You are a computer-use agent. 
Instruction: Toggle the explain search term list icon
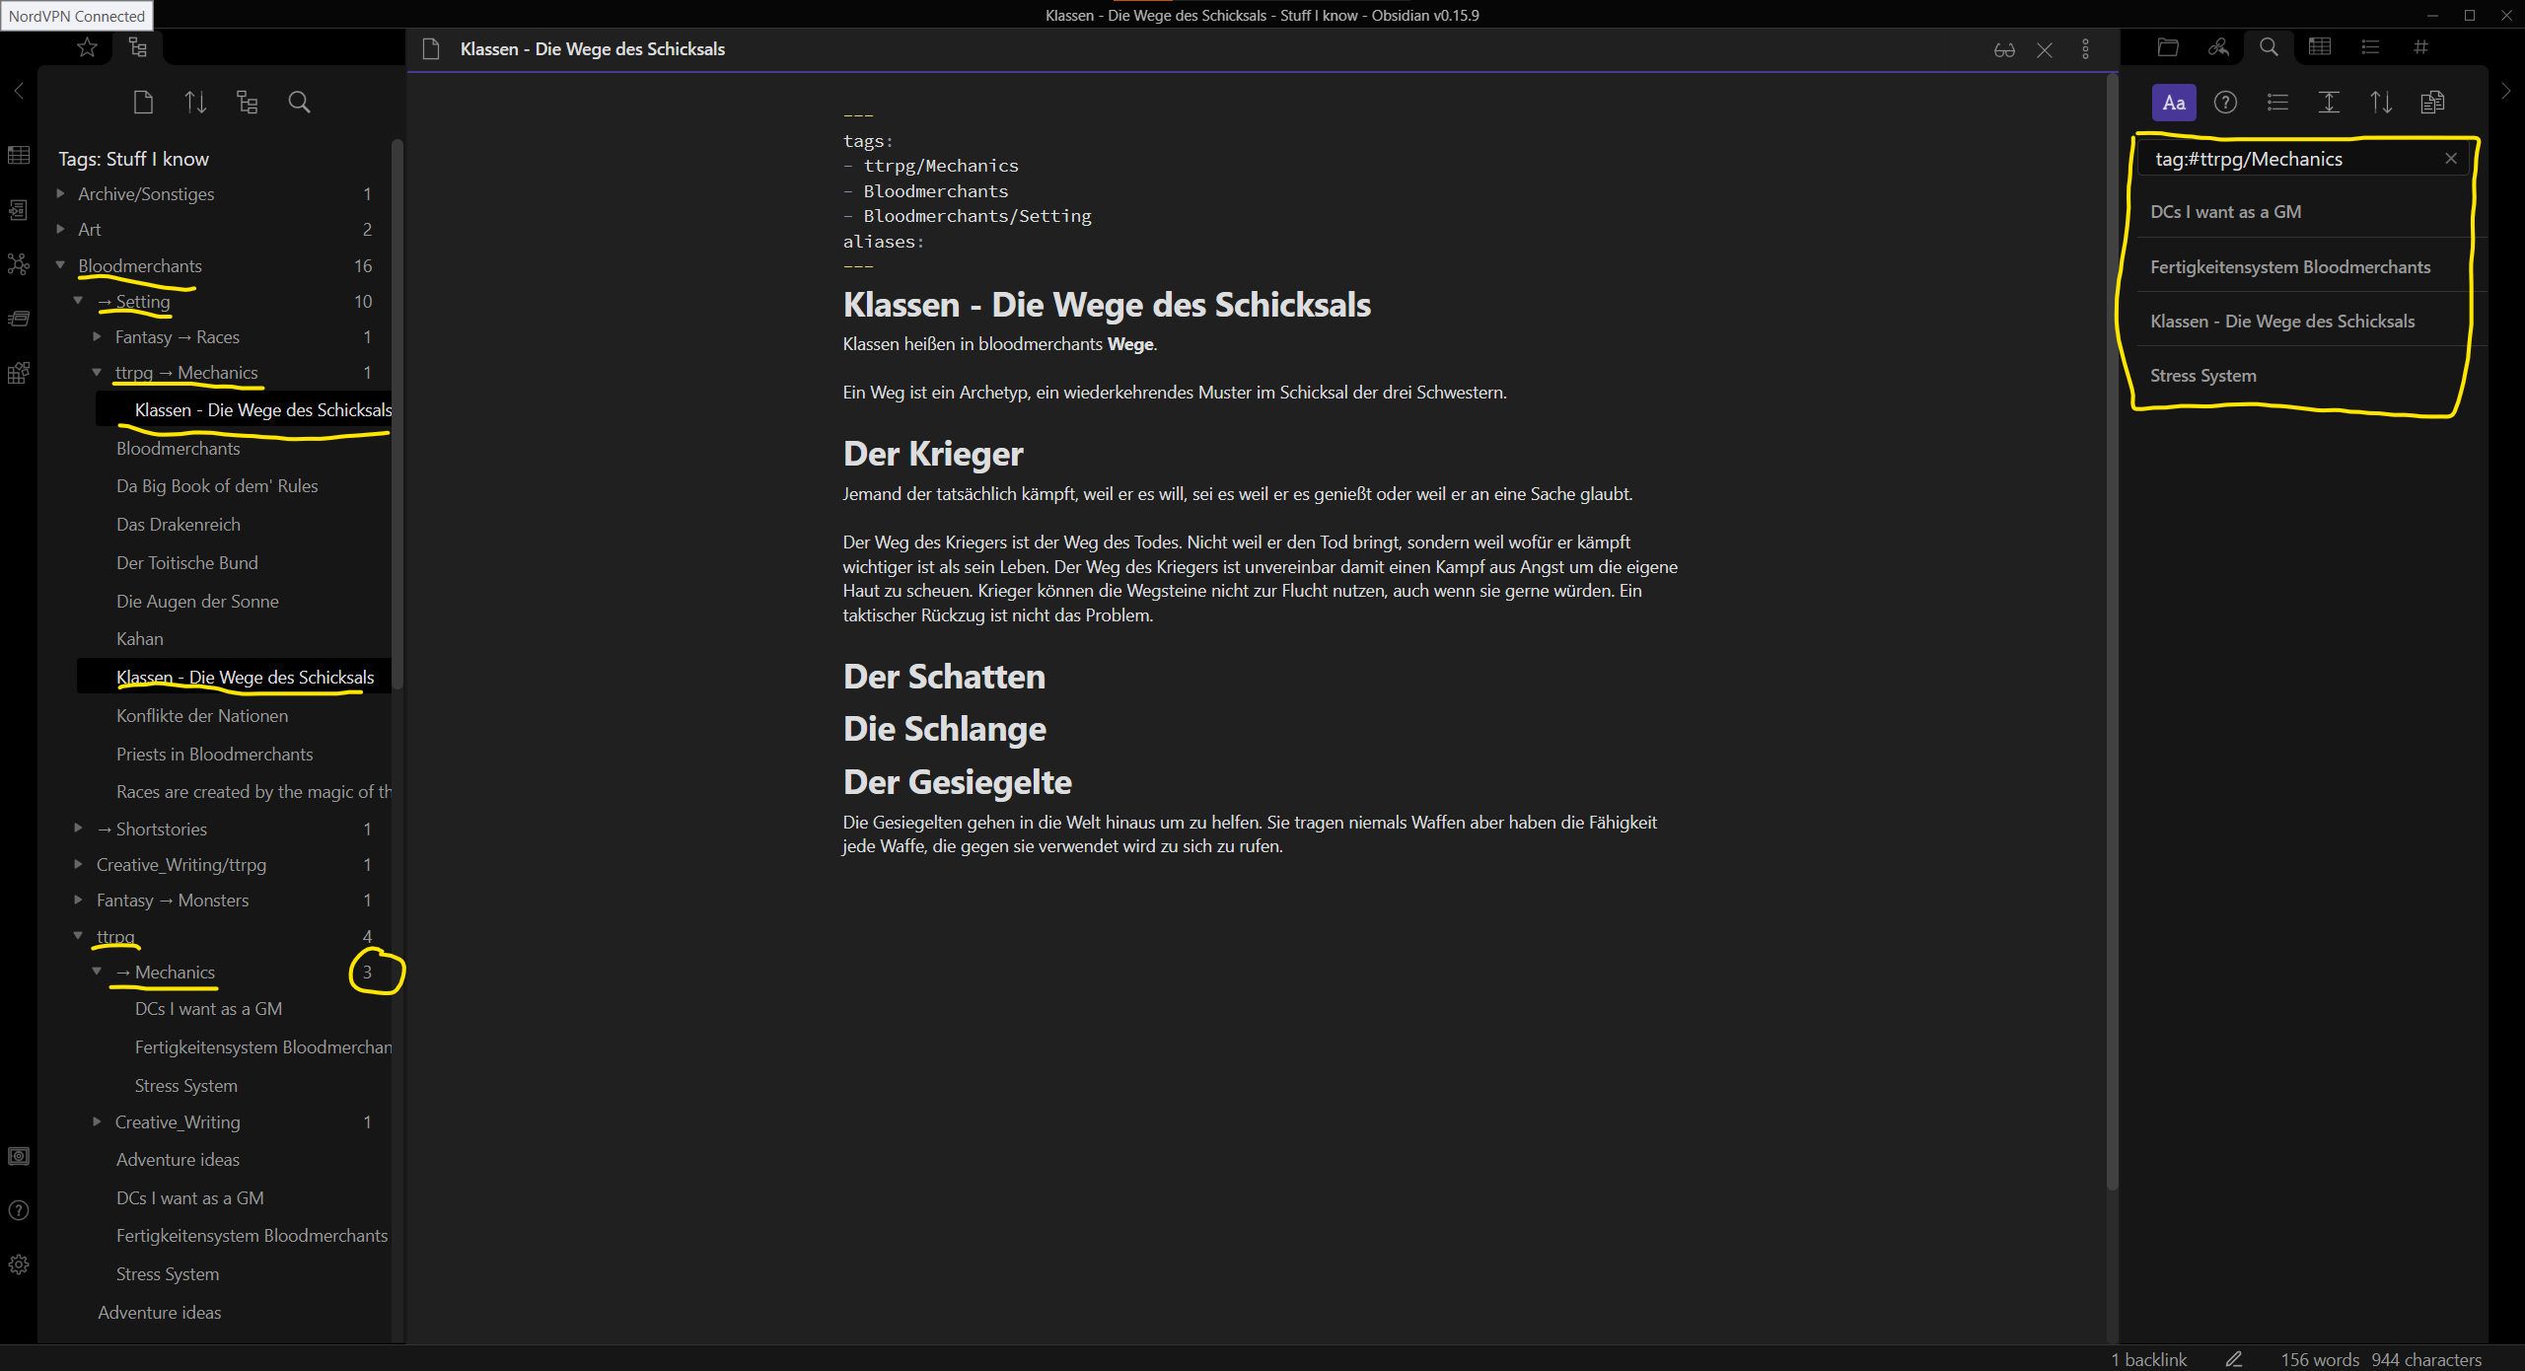2277,102
